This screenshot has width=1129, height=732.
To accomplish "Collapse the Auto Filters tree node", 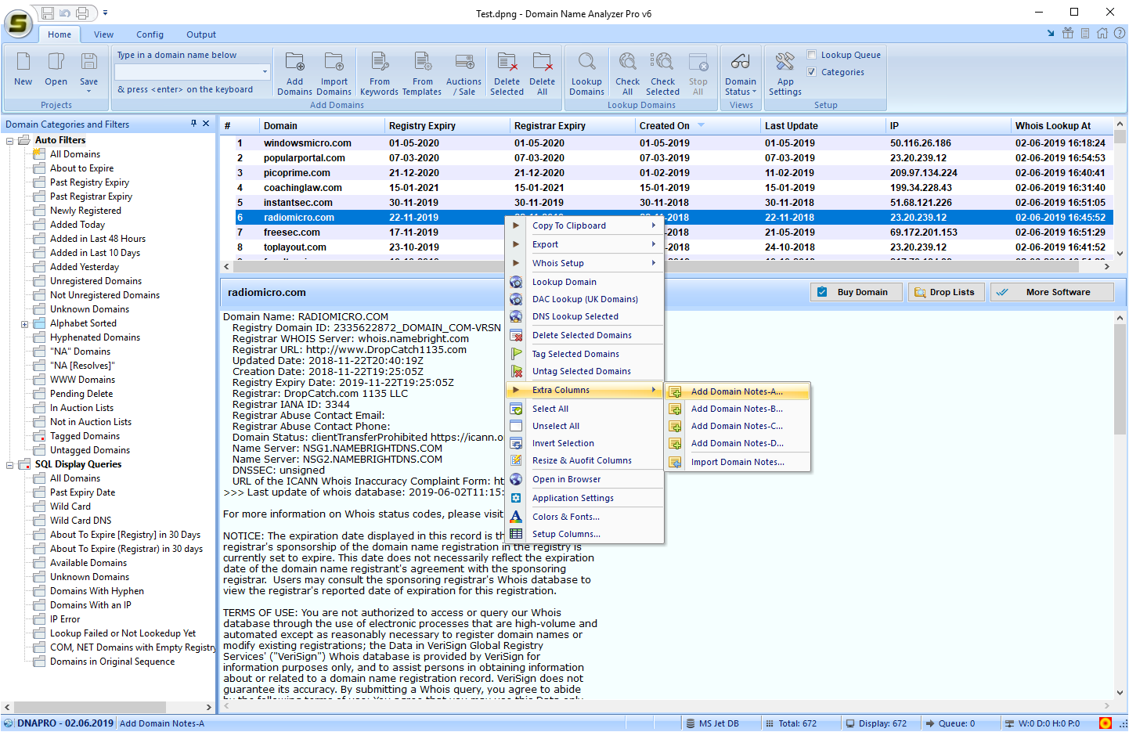I will click(10, 141).
